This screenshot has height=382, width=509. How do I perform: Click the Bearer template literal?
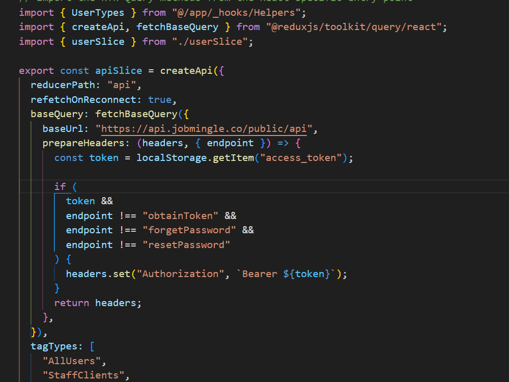(286, 274)
